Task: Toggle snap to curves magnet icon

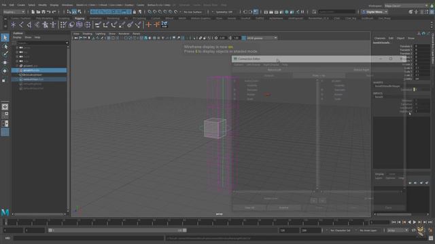Action: (155, 12)
